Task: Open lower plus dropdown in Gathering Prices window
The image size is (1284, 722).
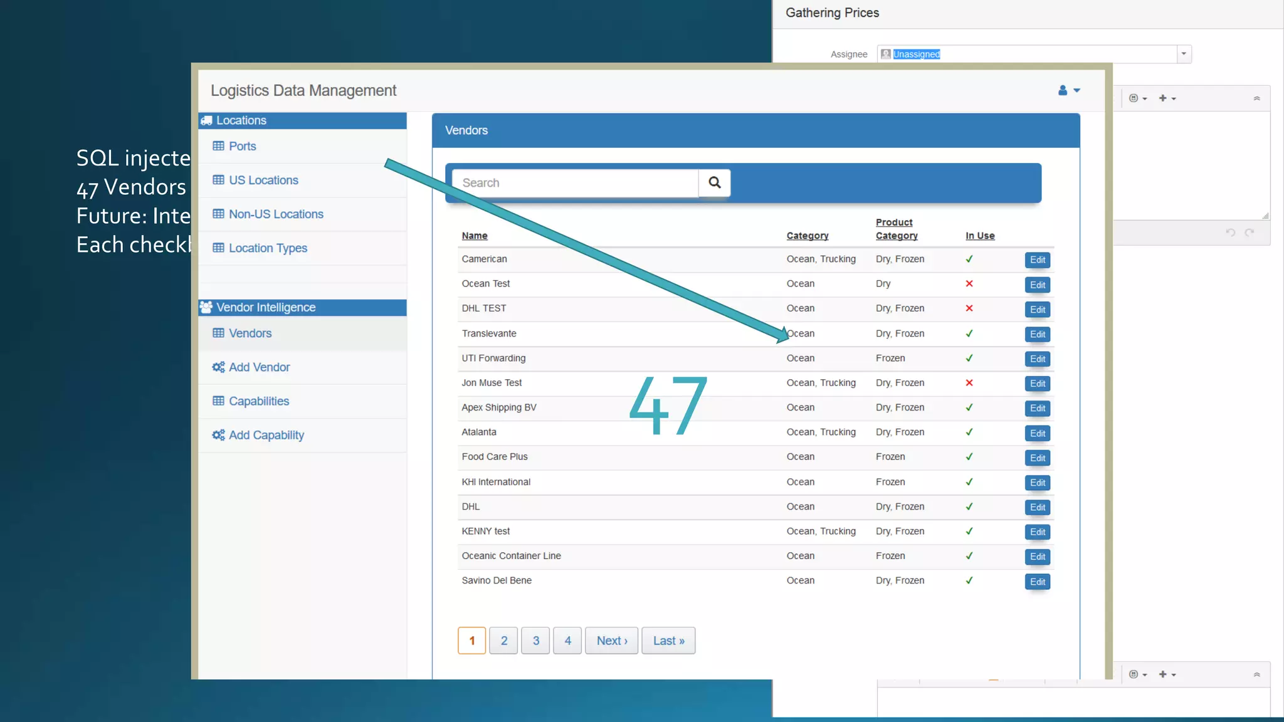Action: (1167, 674)
